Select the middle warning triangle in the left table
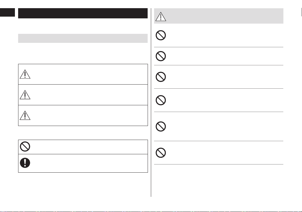This screenshot has width=302, height=212. tap(25, 95)
